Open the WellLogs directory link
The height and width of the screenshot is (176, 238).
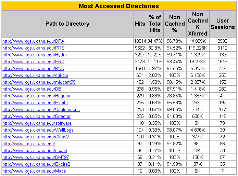[38, 130]
